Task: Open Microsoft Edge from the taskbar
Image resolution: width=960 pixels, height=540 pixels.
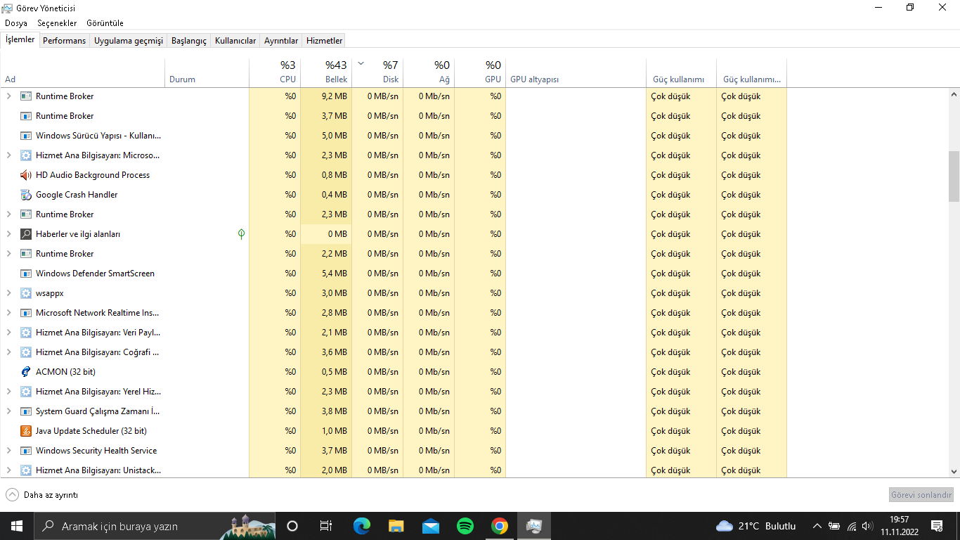Action: (362, 526)
